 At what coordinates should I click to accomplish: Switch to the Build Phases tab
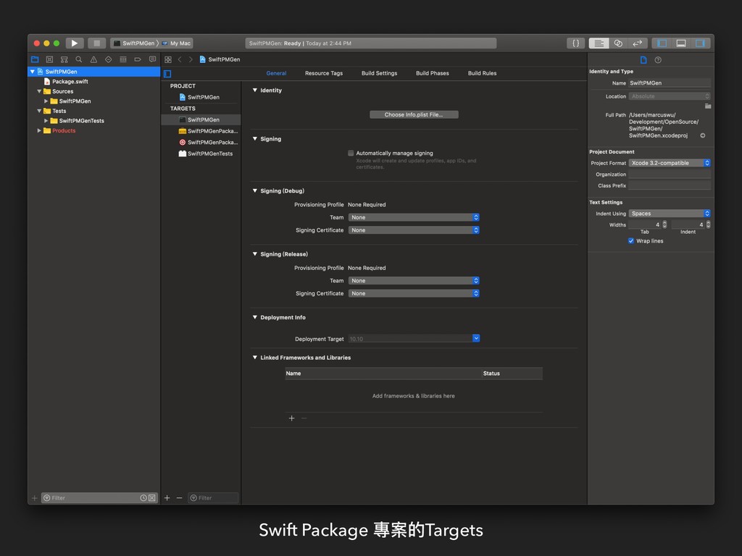432,73
